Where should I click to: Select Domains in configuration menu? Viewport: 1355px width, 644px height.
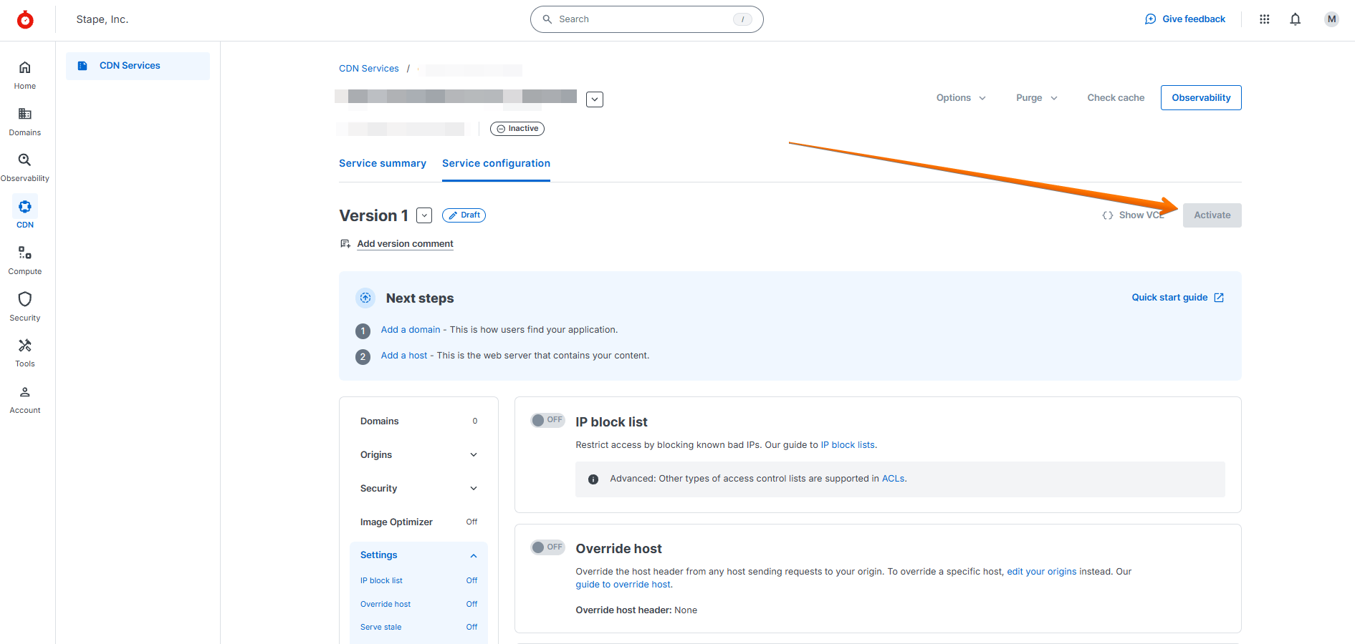[418, 421]
